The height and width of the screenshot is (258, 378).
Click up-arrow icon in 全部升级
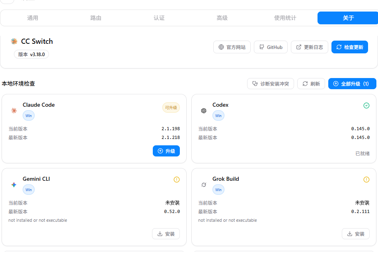336,84
